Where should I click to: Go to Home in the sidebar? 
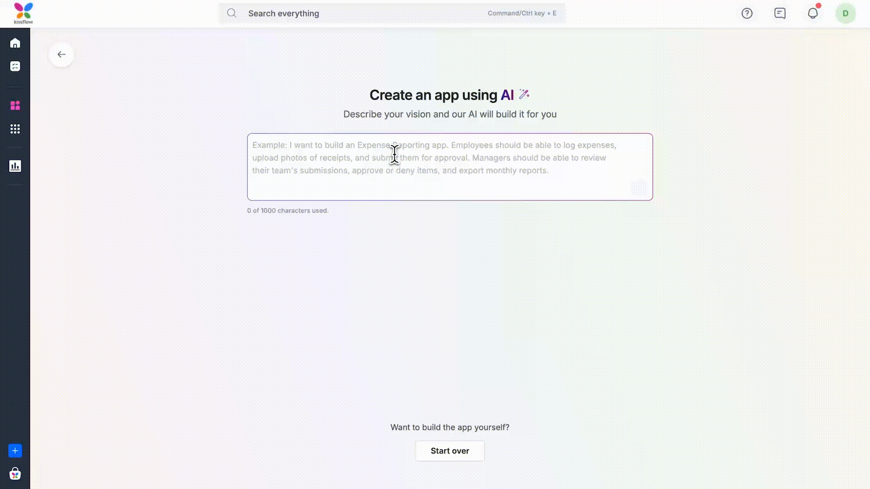coord(15,43)
